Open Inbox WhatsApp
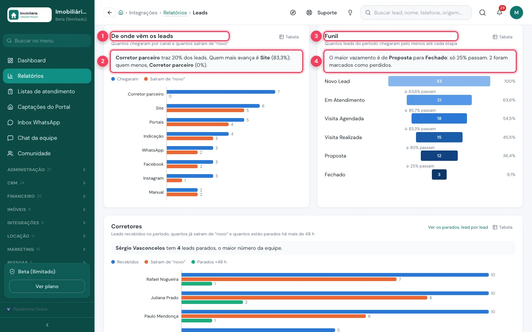The height and width of the screenshot is (332, 532). click(47, 122)
